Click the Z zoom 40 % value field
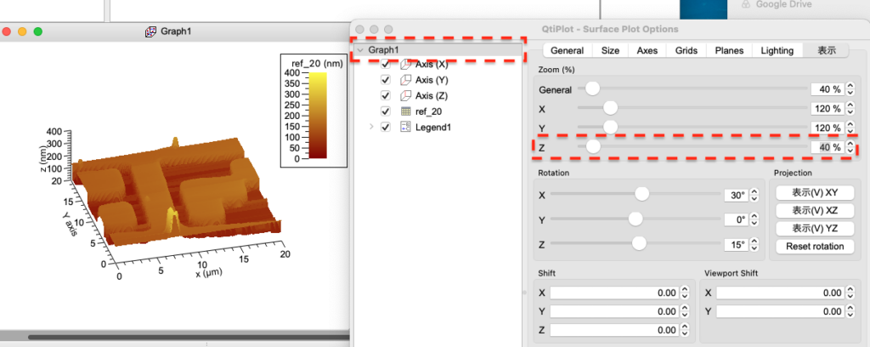The width and height of the screenshot is (870, 347). (x=828, y=148)
